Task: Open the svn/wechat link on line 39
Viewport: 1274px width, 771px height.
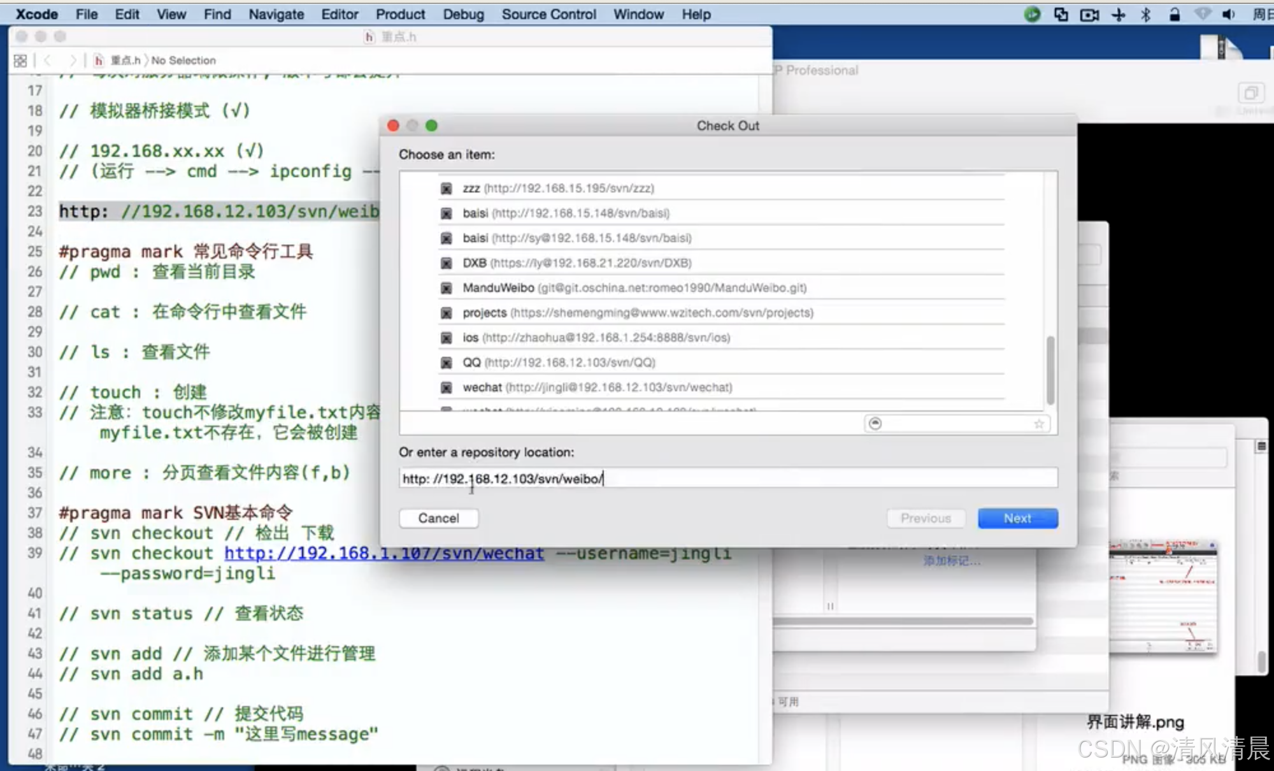Action: pyautogui.click(x=384, y=553)
